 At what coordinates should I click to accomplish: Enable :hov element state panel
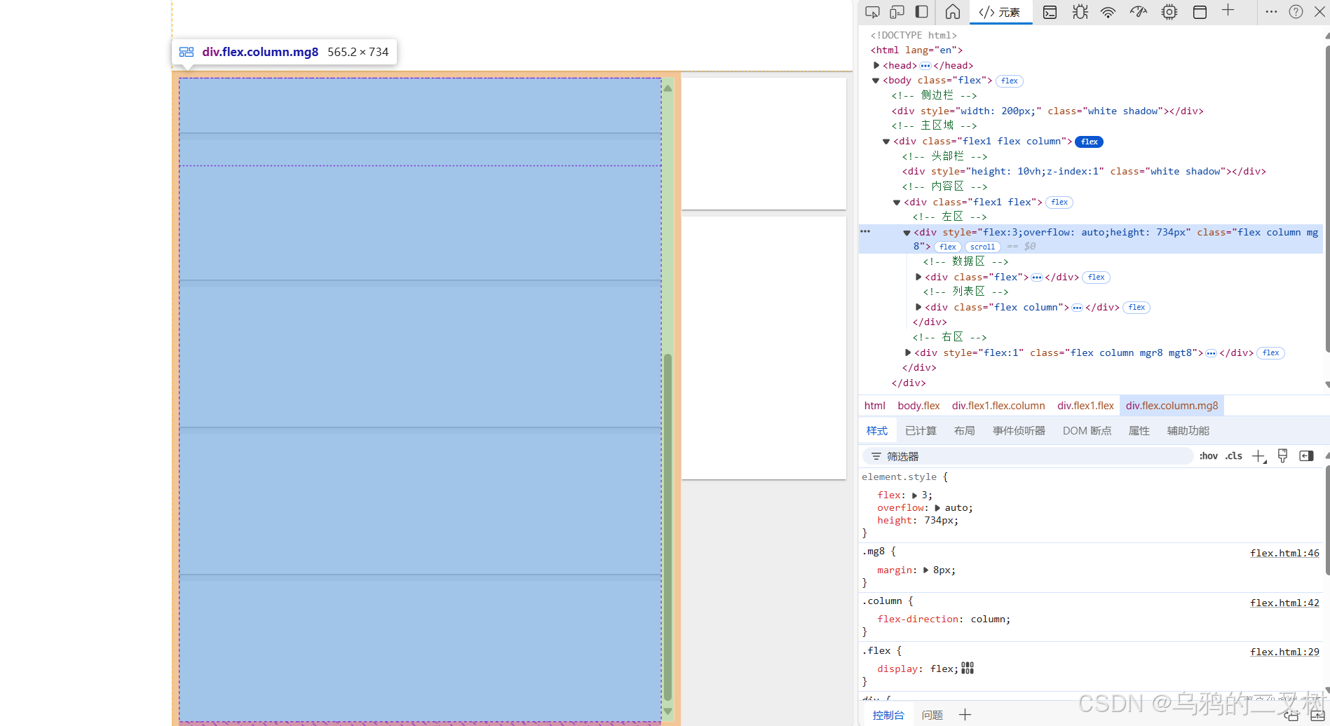[1208, 456]
